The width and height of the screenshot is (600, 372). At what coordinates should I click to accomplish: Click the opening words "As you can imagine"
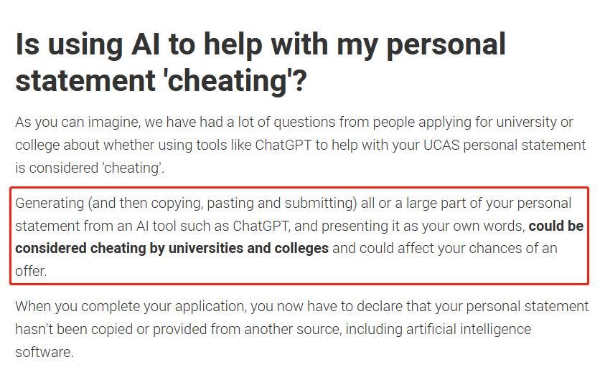(x=71, y=122)
